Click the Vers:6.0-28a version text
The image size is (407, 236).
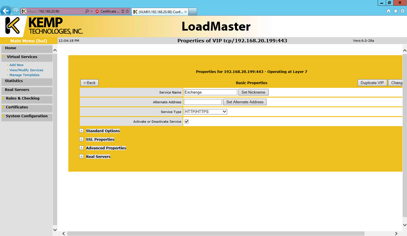pos(363,40)
